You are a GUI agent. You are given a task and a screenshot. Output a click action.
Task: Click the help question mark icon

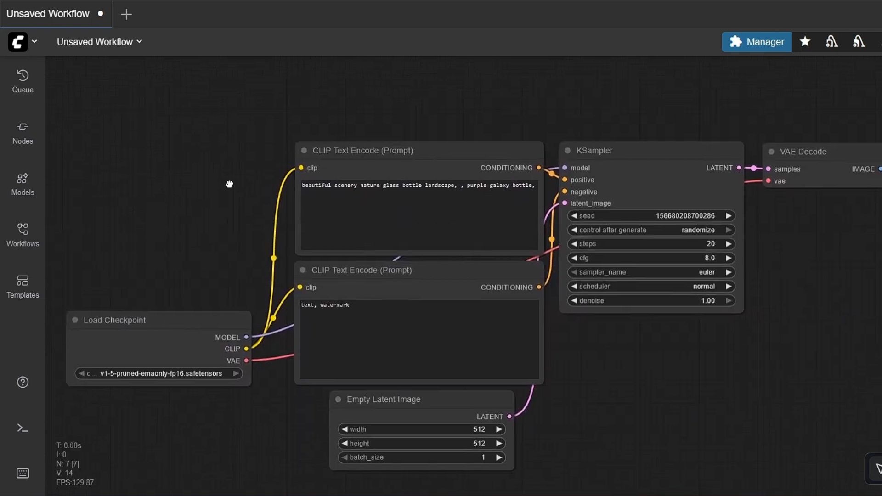[x=23, y=382]
